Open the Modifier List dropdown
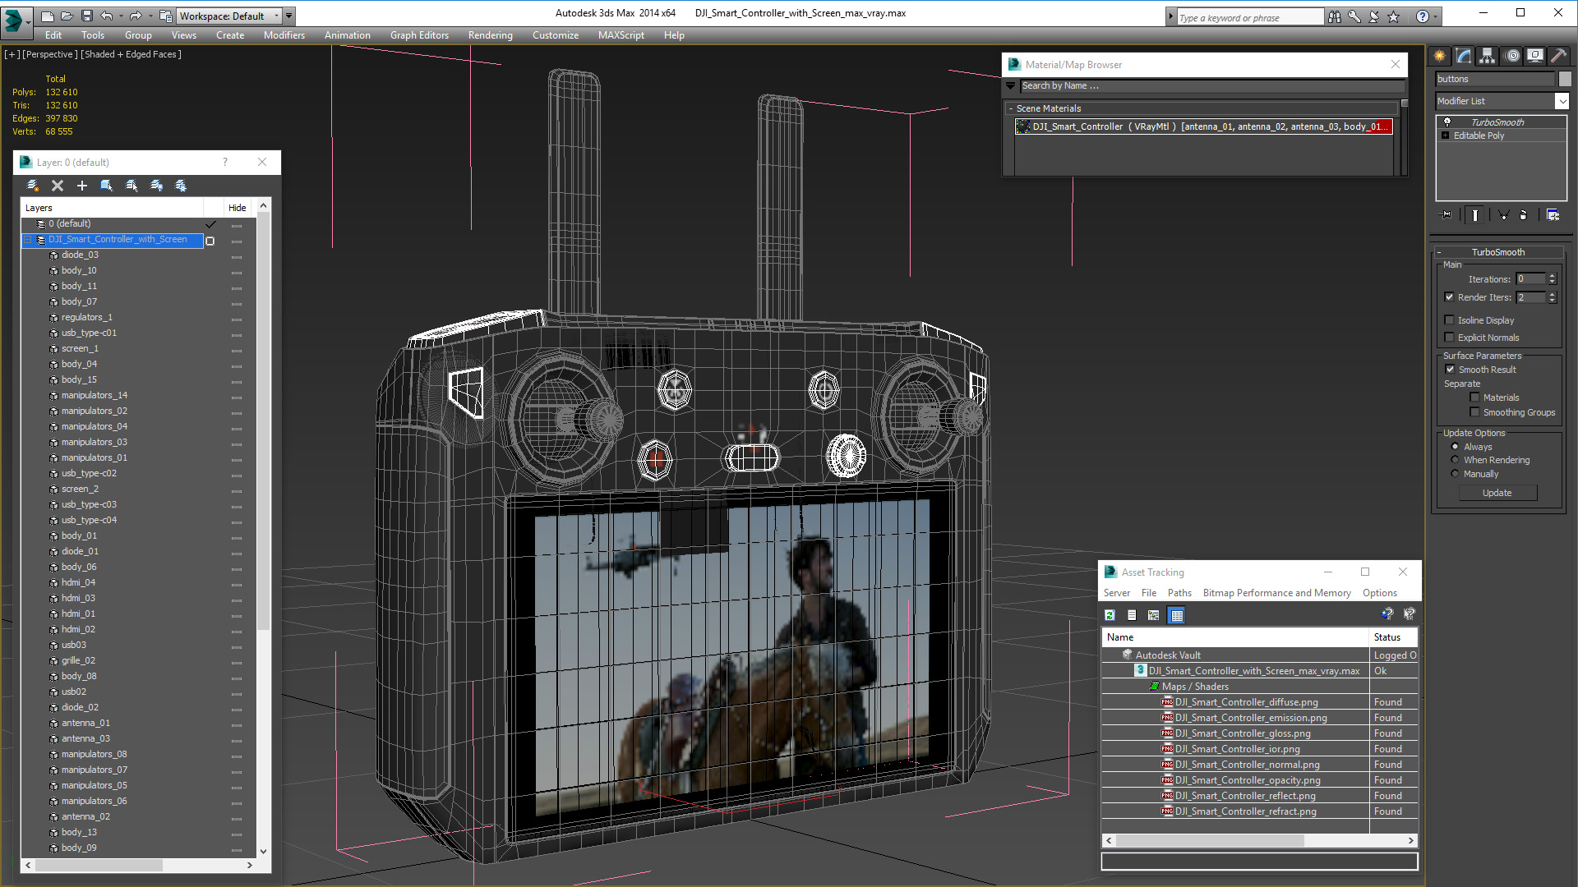 [1562, 101]
